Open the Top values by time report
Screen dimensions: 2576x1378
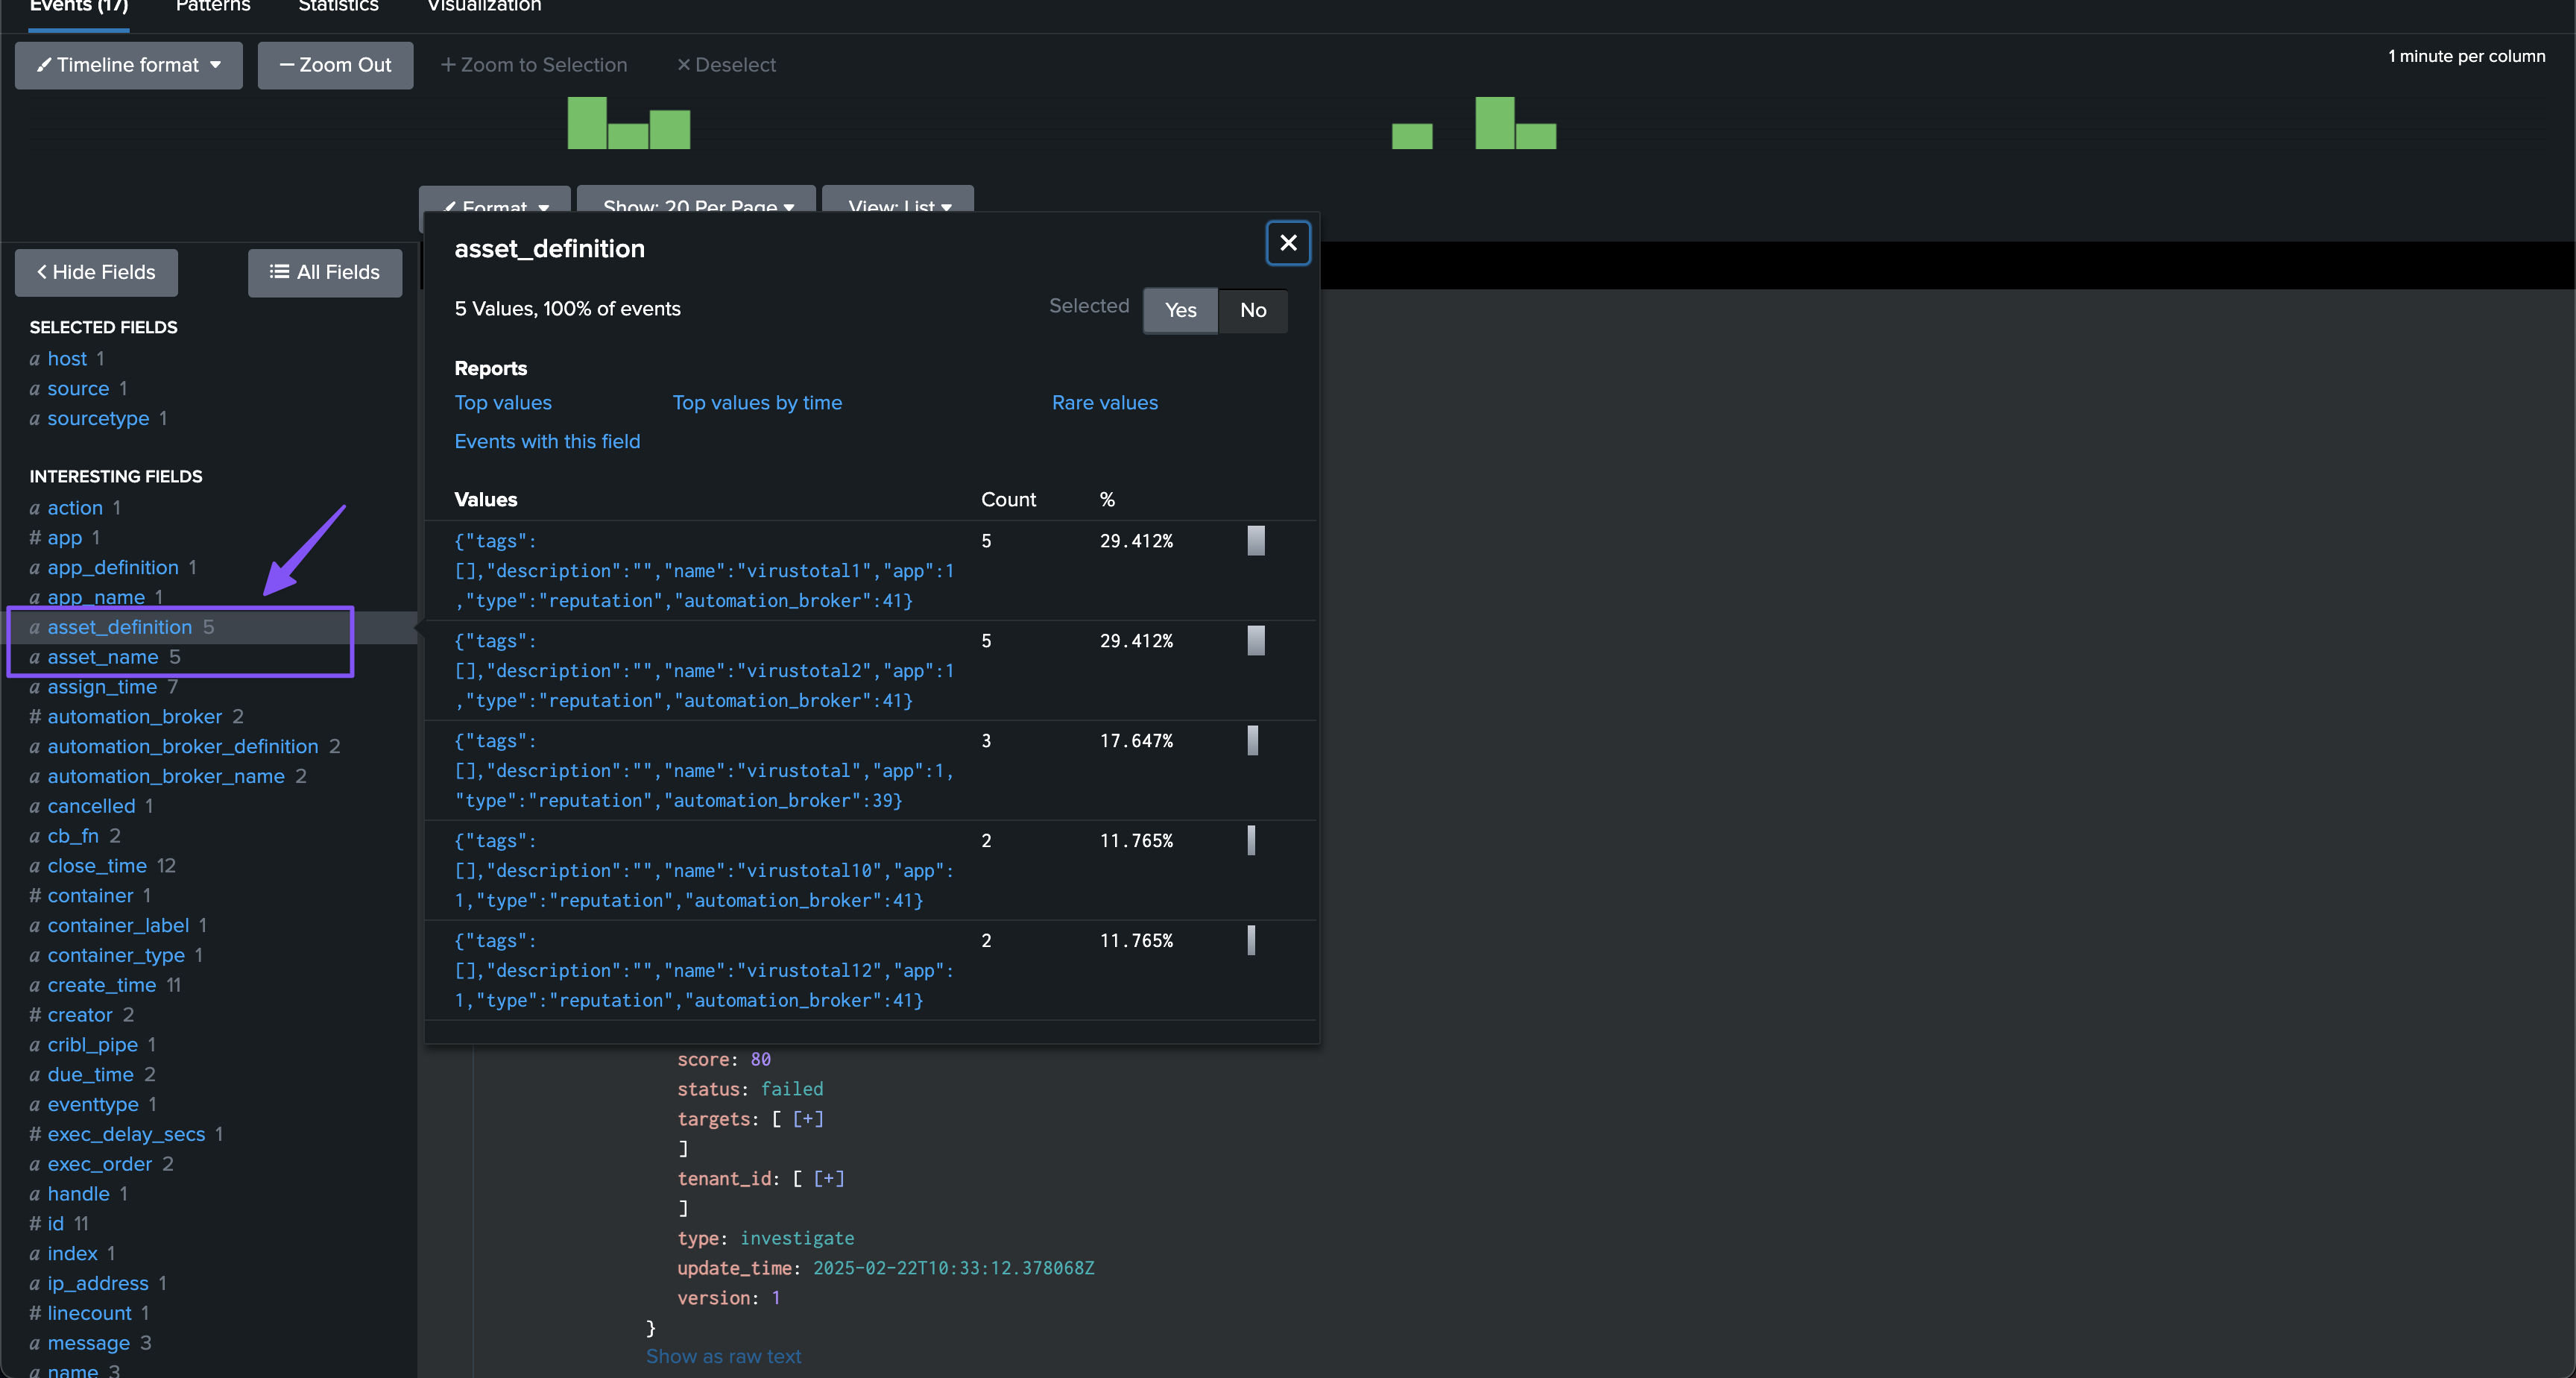coord(757,403)
